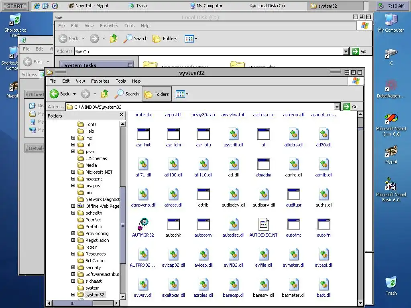Image resolution: width=411 pixels, height=308 pixels.
Task: Open the Tools menu in system32 window
Action: pos(121,81)
